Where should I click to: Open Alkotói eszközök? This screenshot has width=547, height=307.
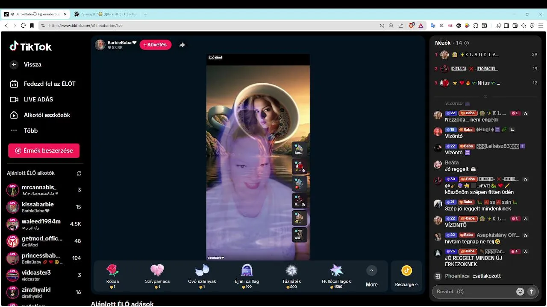(x=40, y=115)
